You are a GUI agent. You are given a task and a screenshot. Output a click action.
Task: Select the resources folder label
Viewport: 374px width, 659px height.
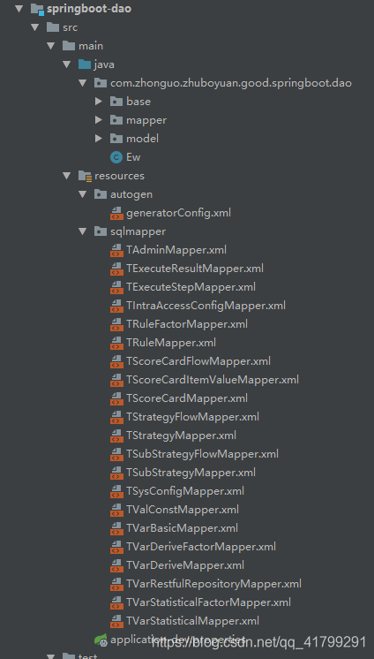click(120, 175)
